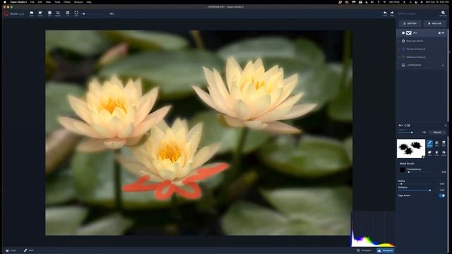Select the image layer at bottom of stack
Image resolution: width=452 pixels, height=254 pixels.
point(422,65)
